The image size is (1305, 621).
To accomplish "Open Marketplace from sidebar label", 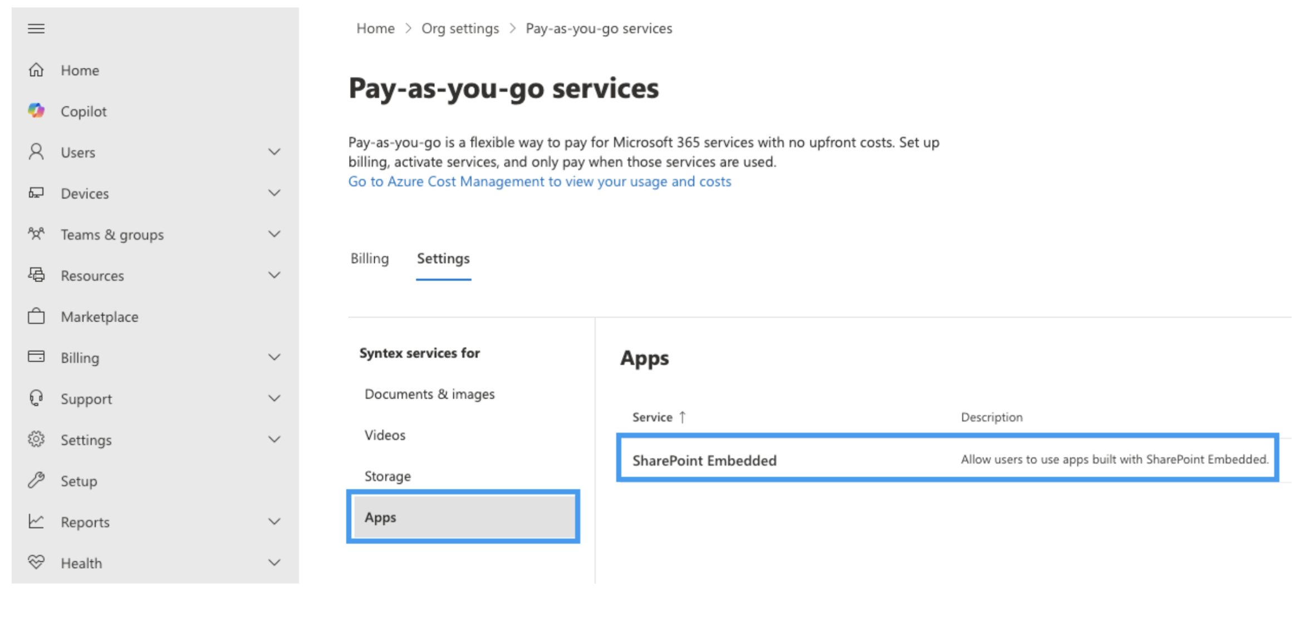I will pyautogui.click(x=100, y=317).
